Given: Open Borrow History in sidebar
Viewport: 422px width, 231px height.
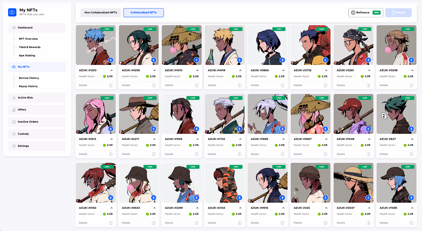Looking at the screenshot, I should coord(29,78).
